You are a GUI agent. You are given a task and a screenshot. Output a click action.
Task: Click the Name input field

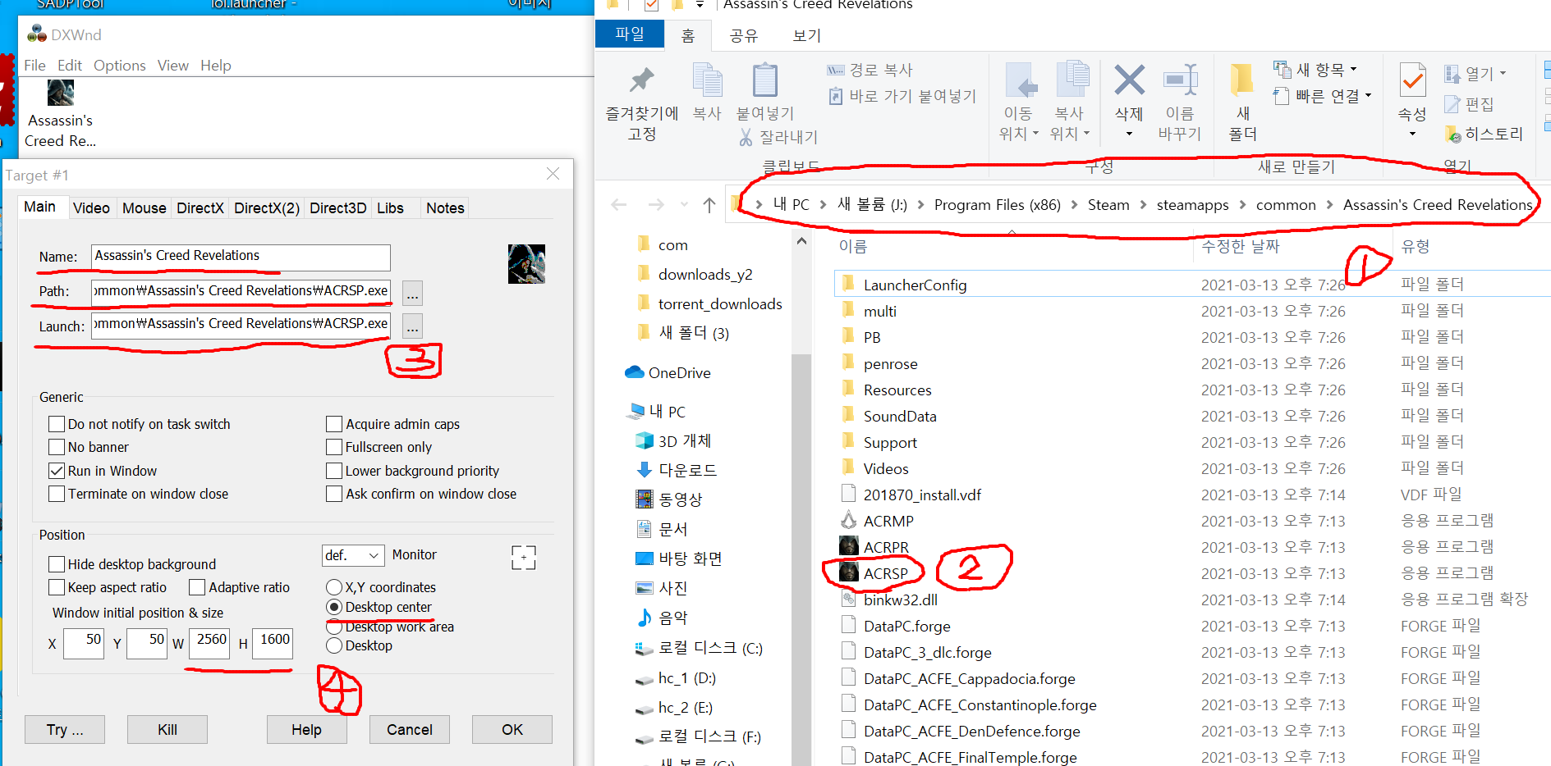tap(241, 257)
